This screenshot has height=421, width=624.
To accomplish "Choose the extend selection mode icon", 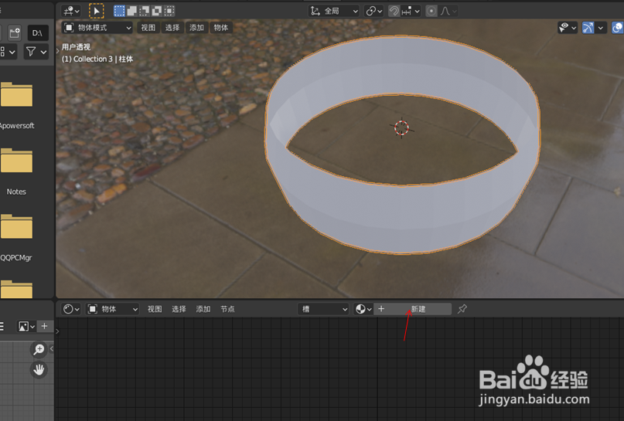I will tap(131, 11).
